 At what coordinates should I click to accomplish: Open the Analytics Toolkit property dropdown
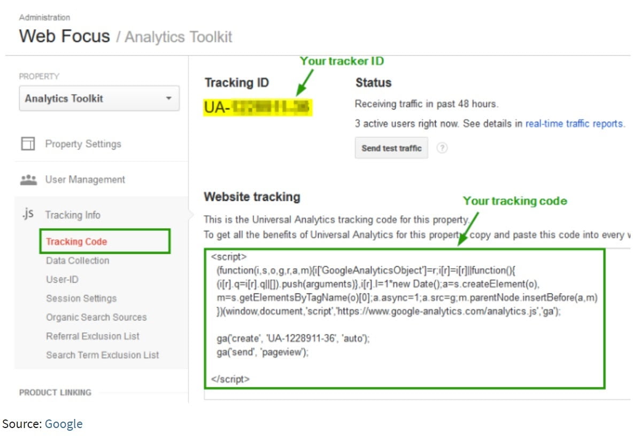pos(99,98)
